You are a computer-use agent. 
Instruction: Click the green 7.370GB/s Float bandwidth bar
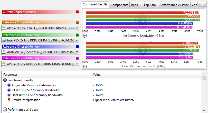click(x=143, y=50)
